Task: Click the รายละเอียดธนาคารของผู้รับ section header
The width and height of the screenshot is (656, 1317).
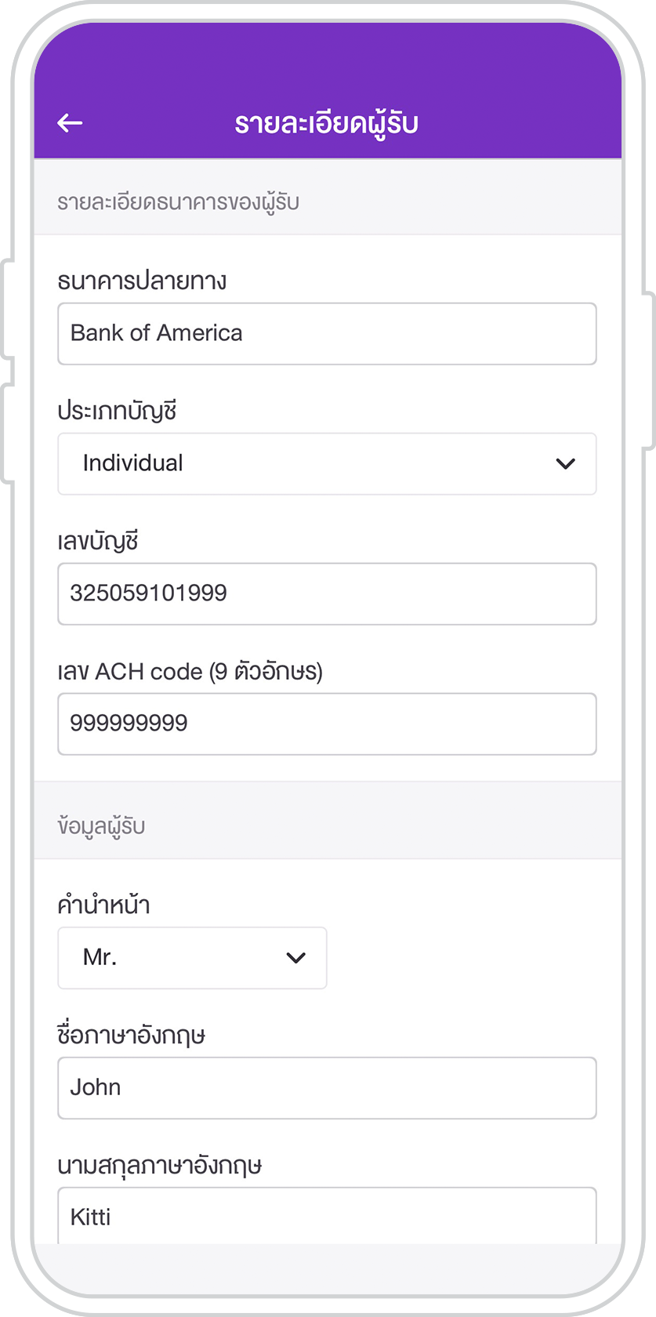Action: click(x=178, y=203)
